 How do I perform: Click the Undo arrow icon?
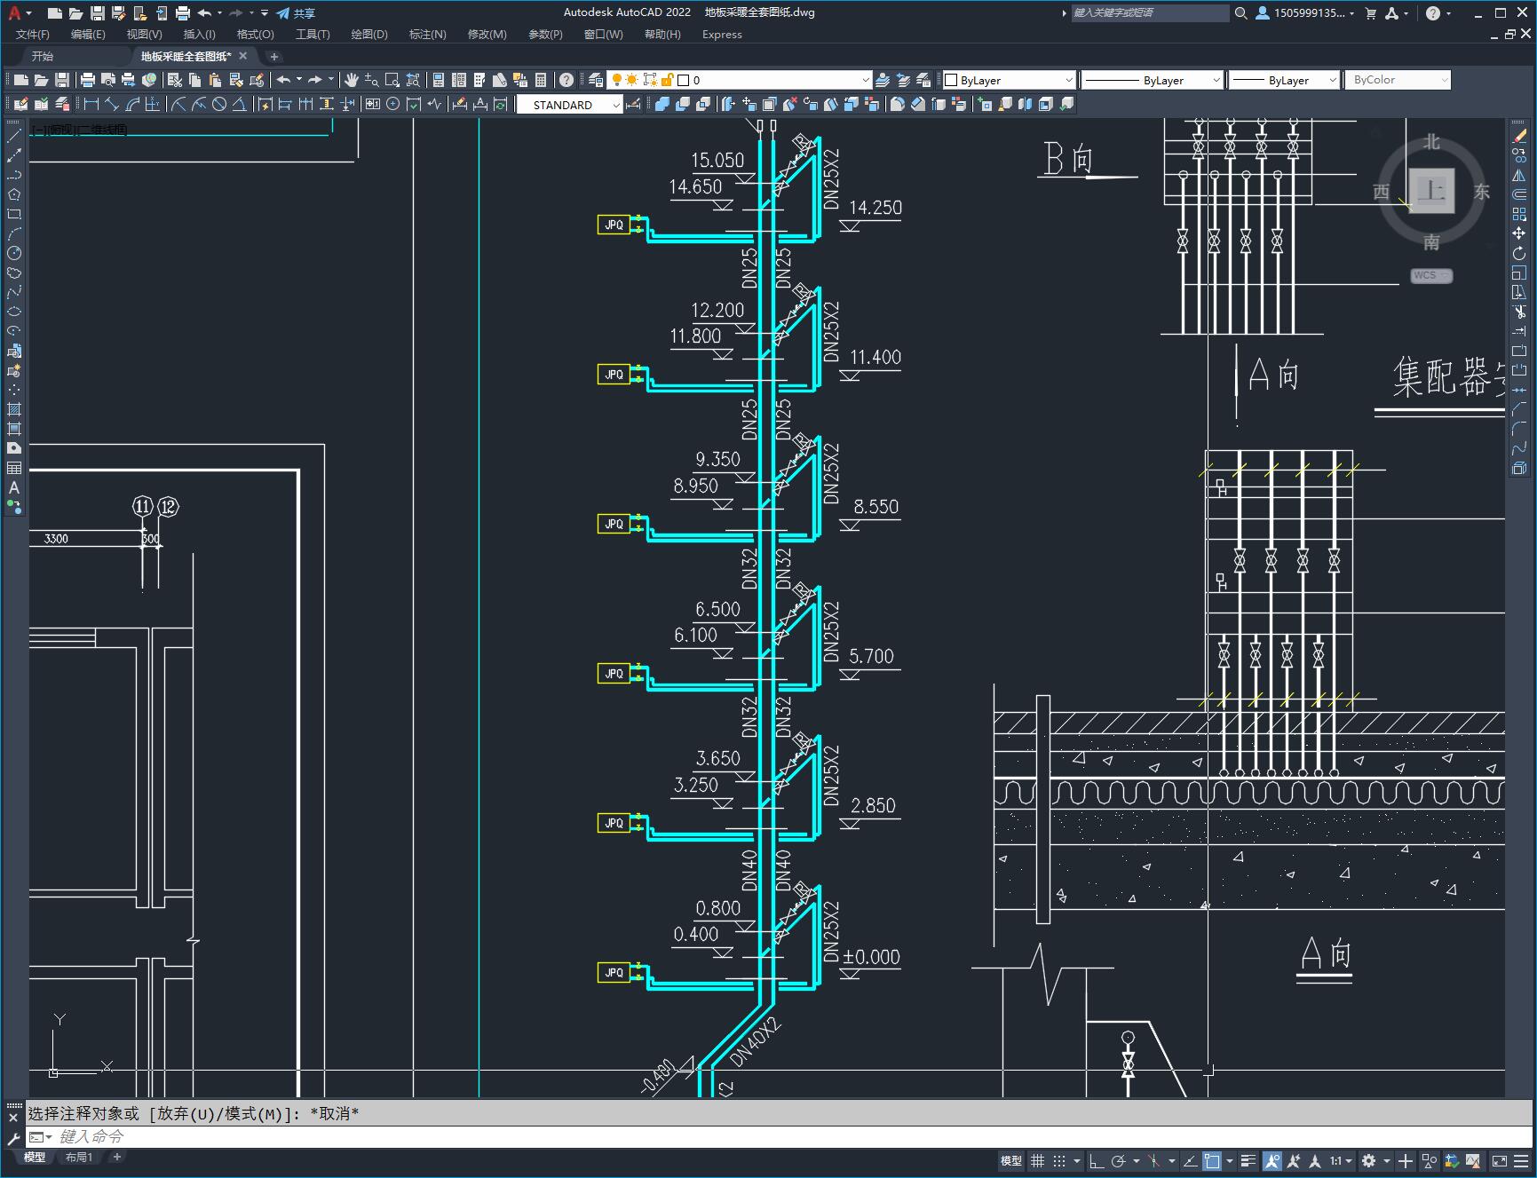283,80
